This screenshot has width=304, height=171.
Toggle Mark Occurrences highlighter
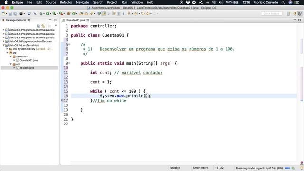(104, 14)
